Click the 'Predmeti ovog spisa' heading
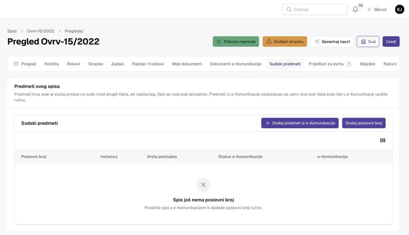 pyautogui.click(x=37, y=86)
